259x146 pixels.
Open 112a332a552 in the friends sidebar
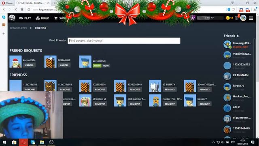point(238,66)
